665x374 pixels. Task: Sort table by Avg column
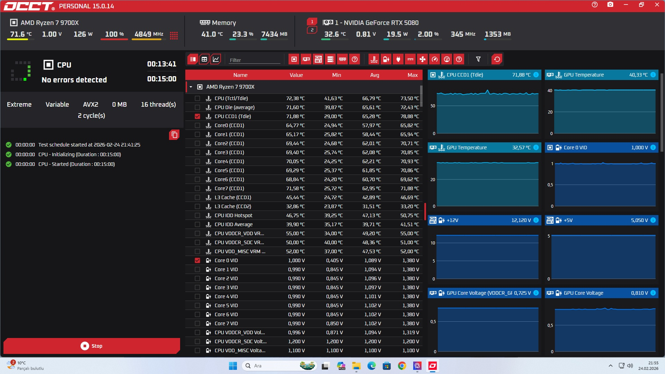tap(375, 75)
